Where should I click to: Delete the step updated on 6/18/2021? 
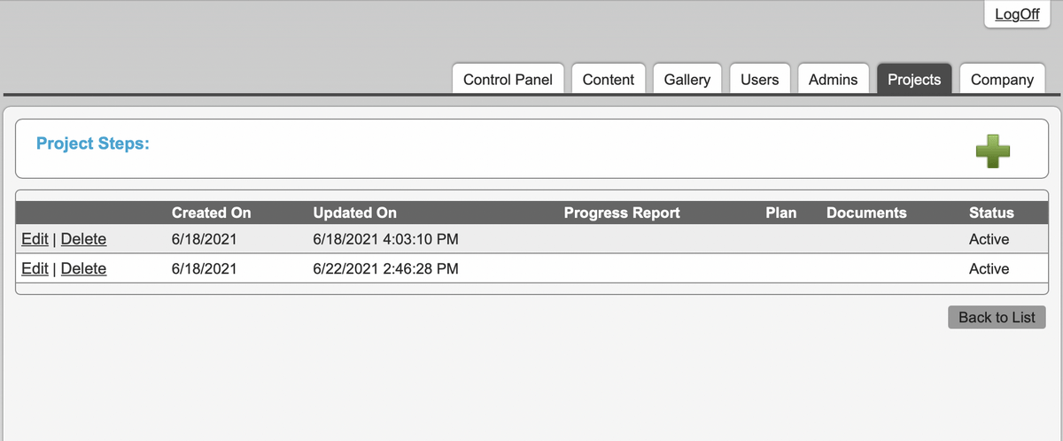(83, 239)
